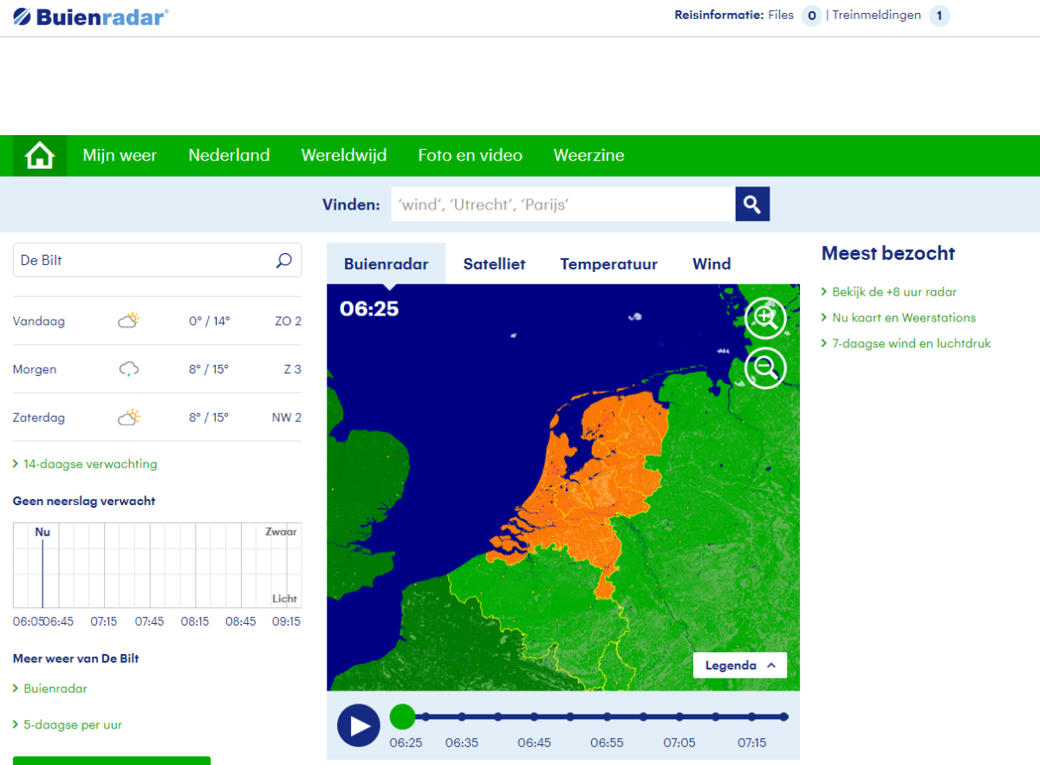Open Bekijk de +8 uur radar link
Screen dimensions: 1040x765
(x=894, y=293)
